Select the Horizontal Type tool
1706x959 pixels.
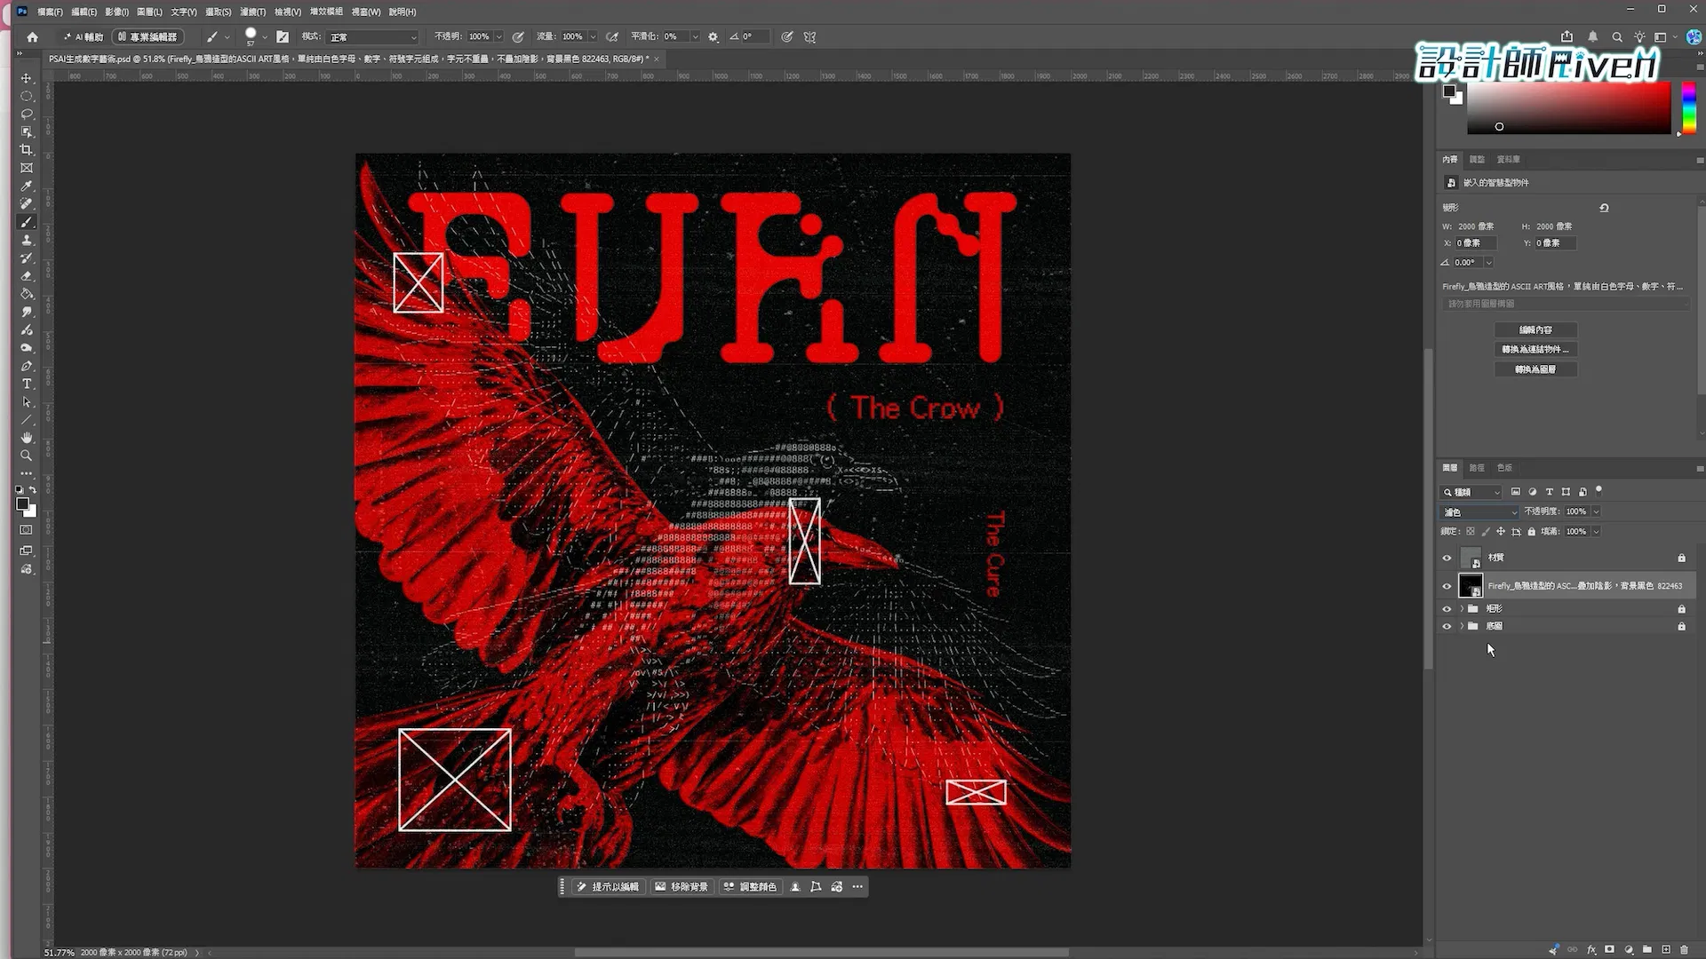click(x=26, y=384)
